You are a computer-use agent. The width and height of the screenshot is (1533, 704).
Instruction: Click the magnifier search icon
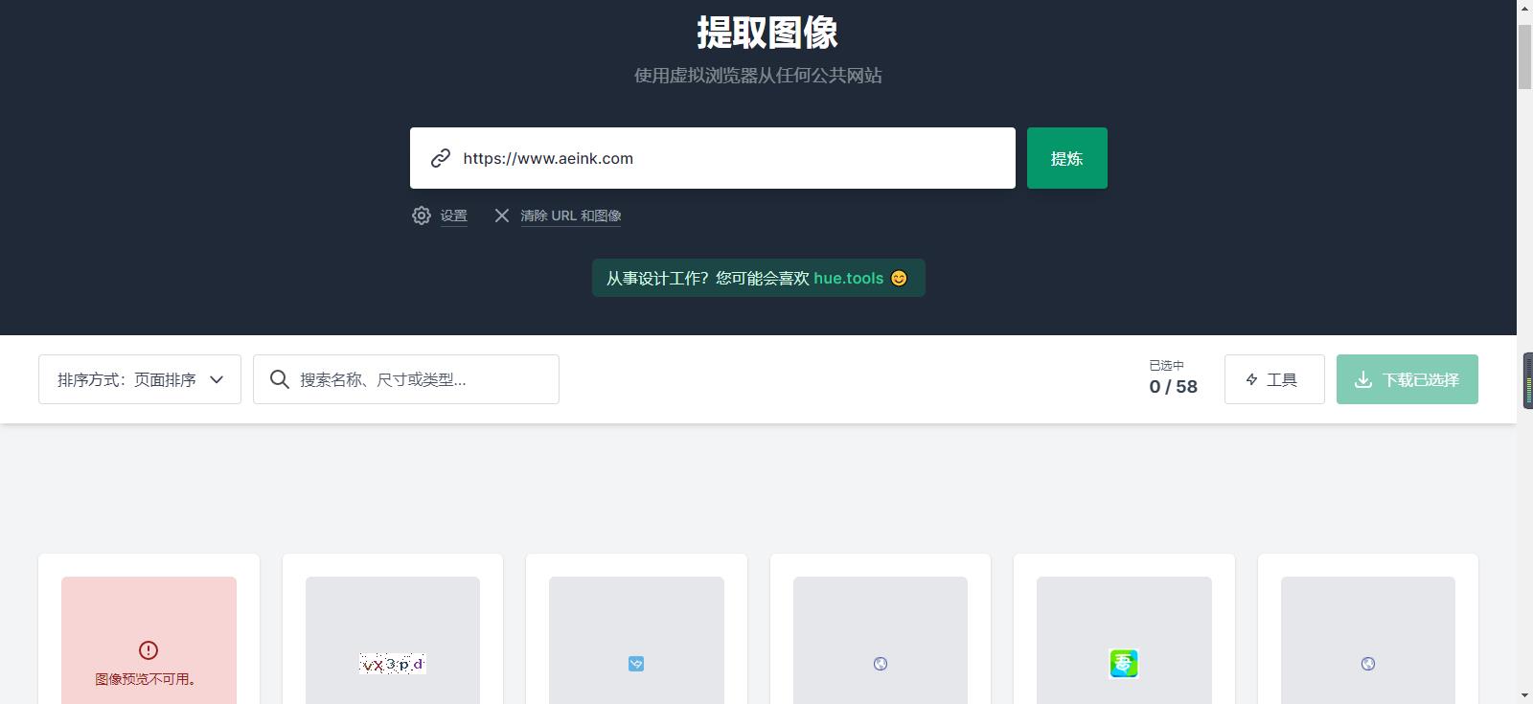[280, 379]
